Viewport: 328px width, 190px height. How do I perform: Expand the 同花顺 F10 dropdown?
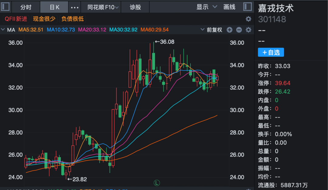pos(103,7)
